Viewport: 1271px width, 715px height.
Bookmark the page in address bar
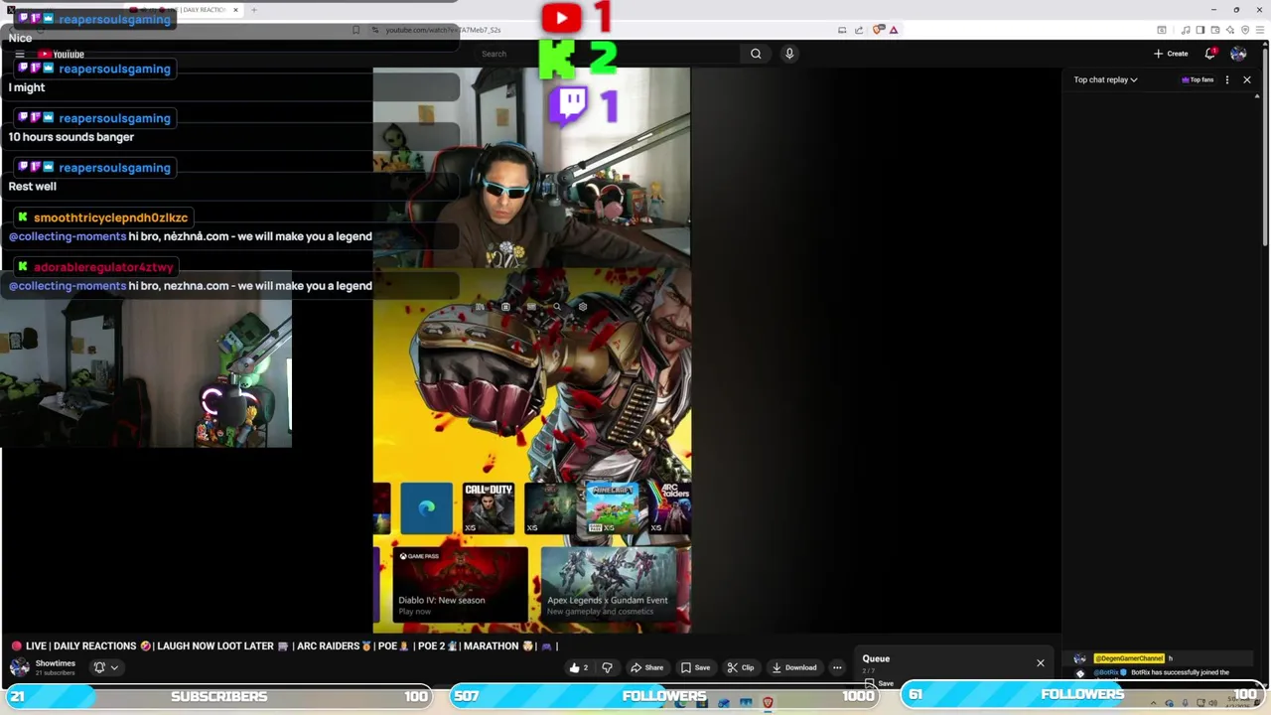[356, 30]
